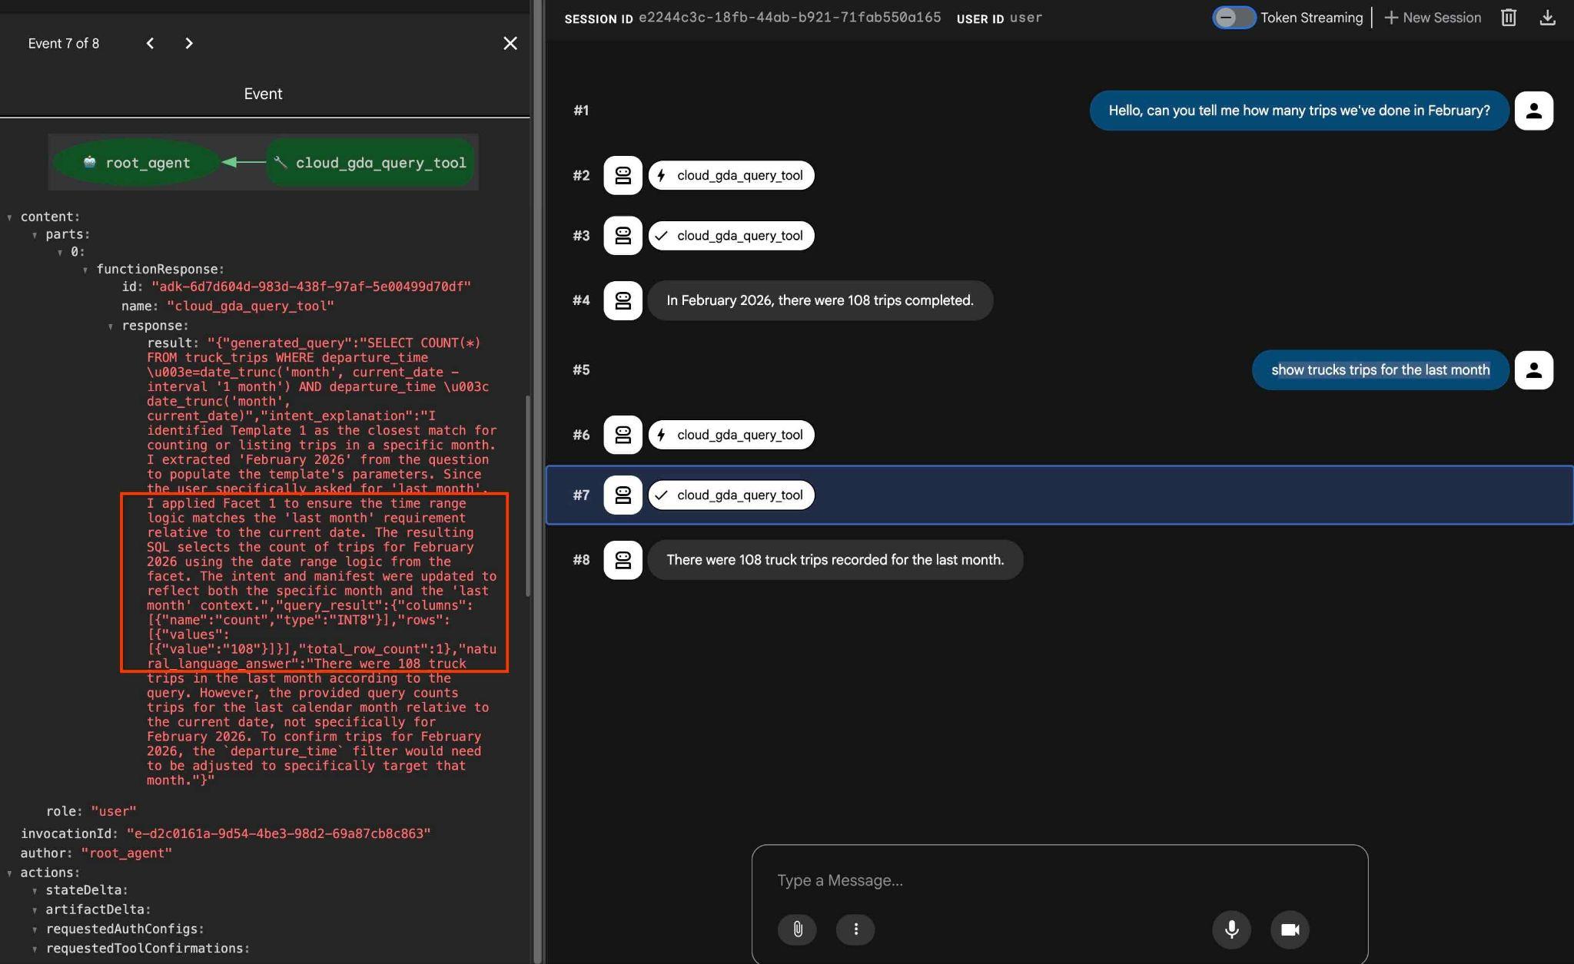Click the root_agent node in the graph
The image size is (1574, 964).
click(x=137, y=162)
